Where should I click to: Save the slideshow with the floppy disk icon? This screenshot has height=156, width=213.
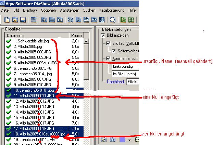(x=23, y=20)
